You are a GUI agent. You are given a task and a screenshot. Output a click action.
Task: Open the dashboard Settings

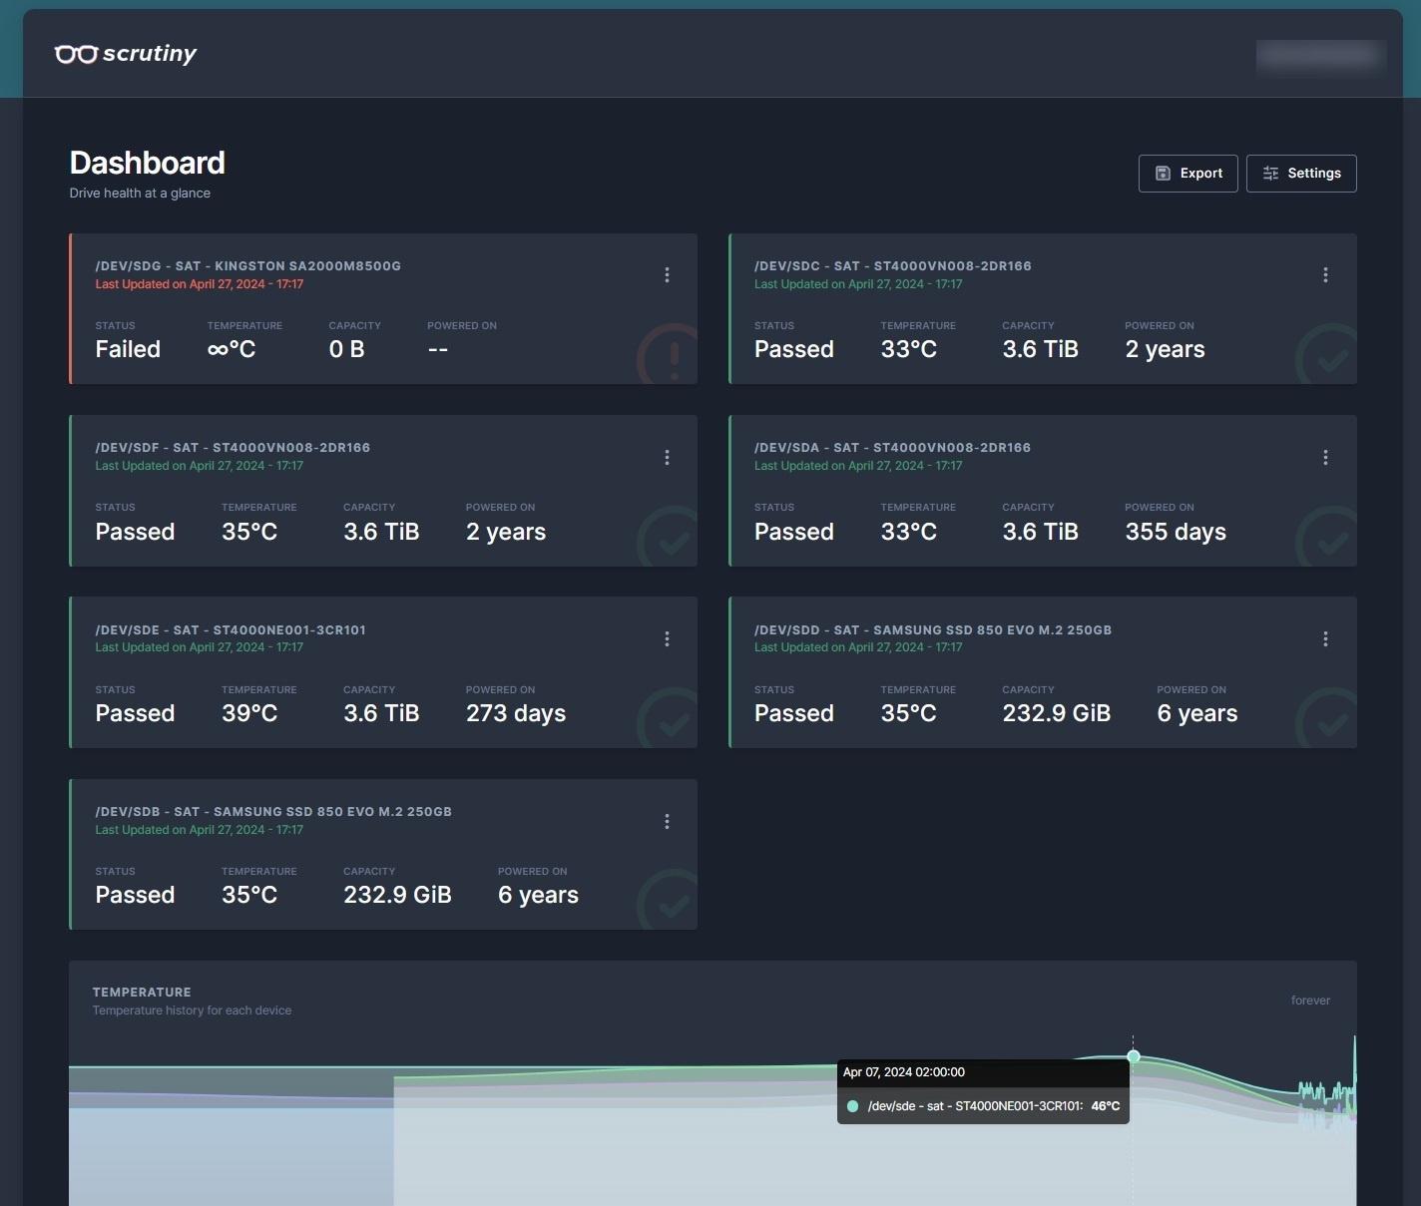coord(1301,174)
